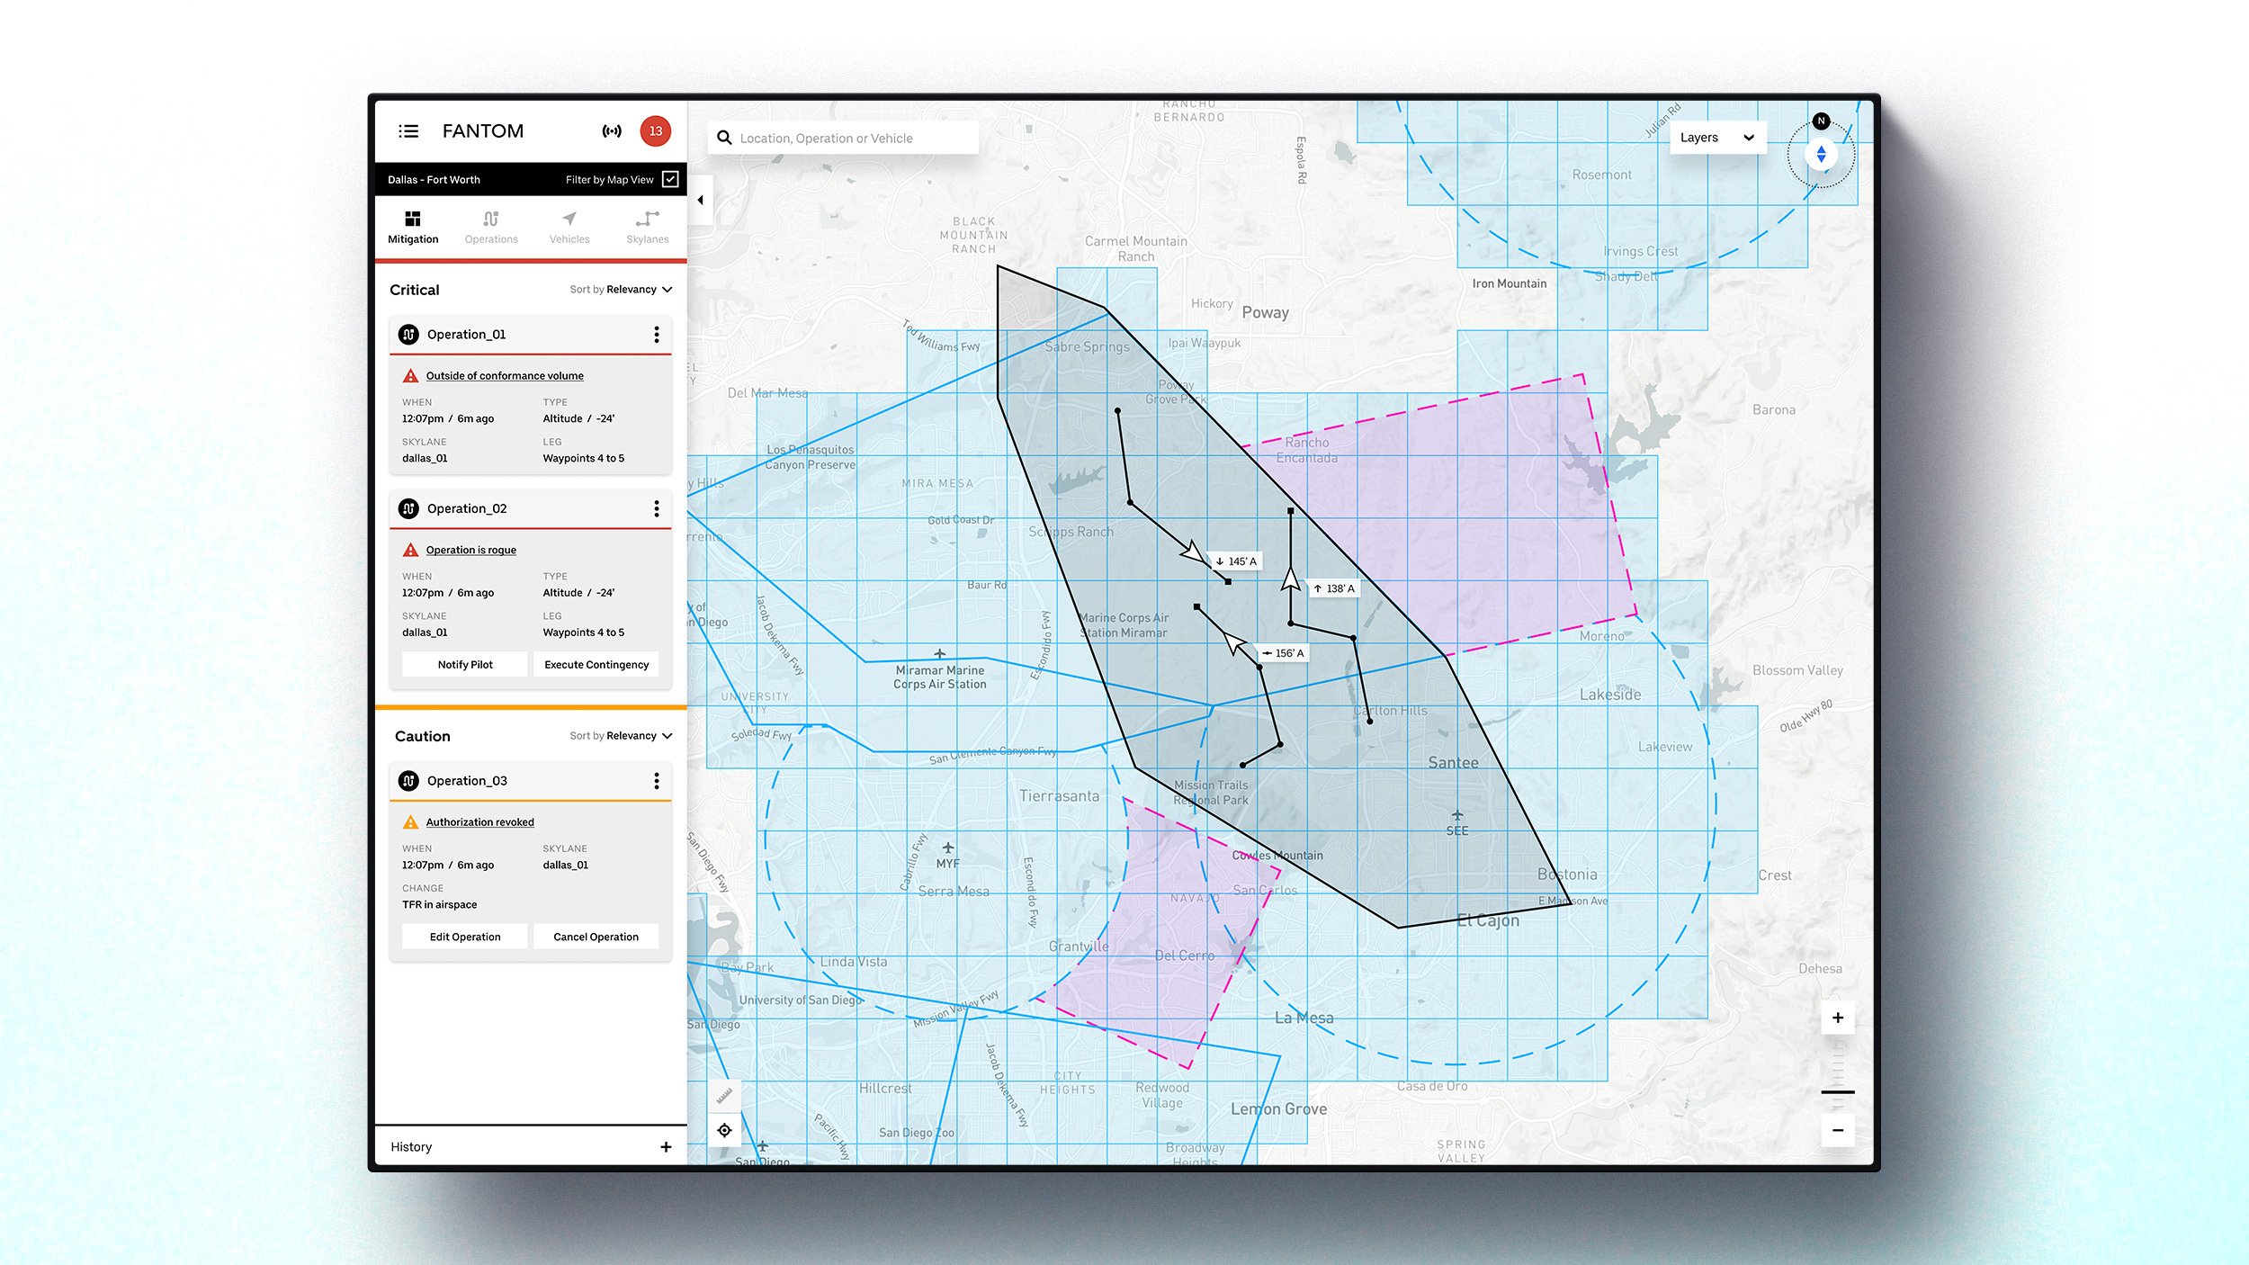This screenshot has height=1265, width=2249.
Task: Click the map ruler measure tool
Action: [724, 1096]
